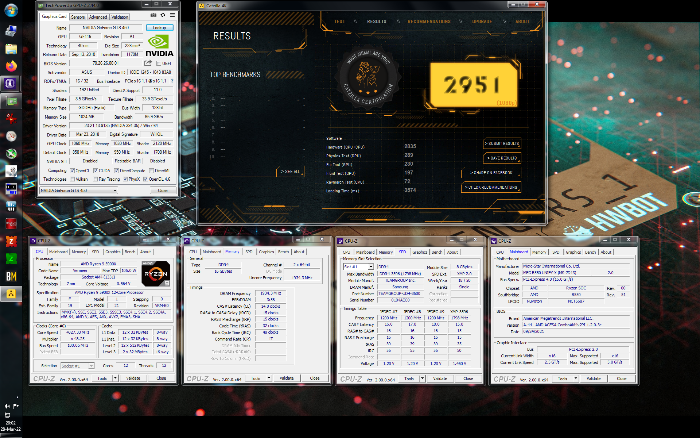
Task: Click SEE ALL under Top Benchmarks
Action: pos(290,172)
